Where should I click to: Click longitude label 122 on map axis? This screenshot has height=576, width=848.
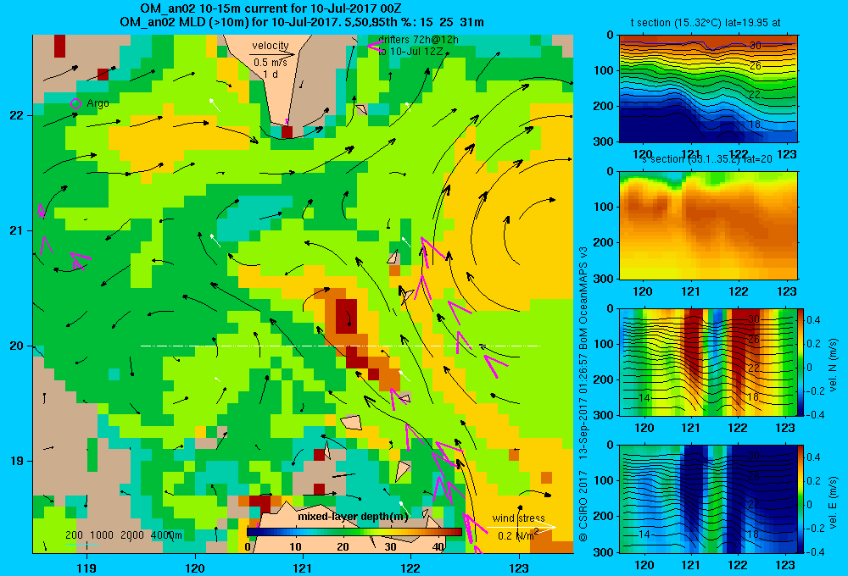[x=410, y=568]
